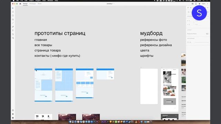221x124 pixels.
Task: Select the text line 'все товары'
Action: point(43,45)
